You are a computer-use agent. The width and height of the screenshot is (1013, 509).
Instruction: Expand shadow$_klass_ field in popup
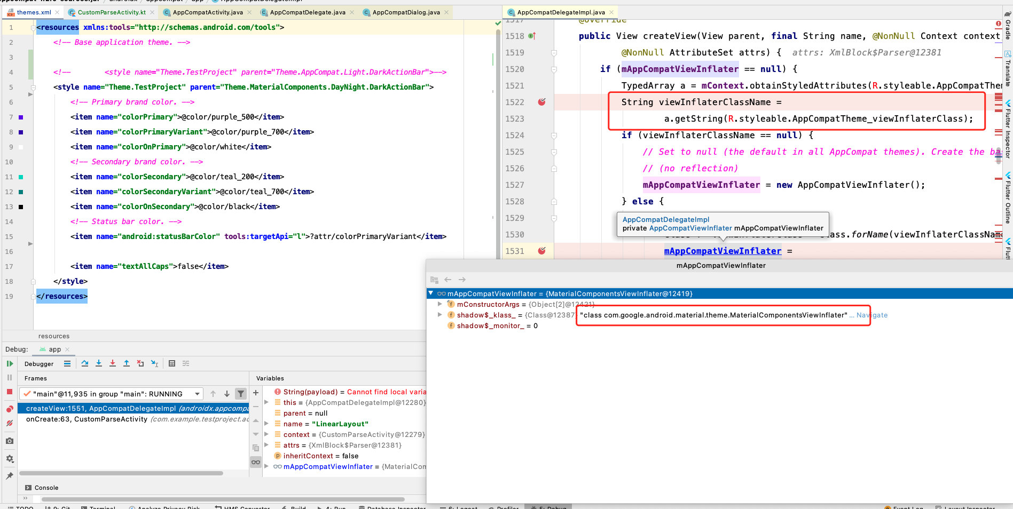(x=440, y=315)
